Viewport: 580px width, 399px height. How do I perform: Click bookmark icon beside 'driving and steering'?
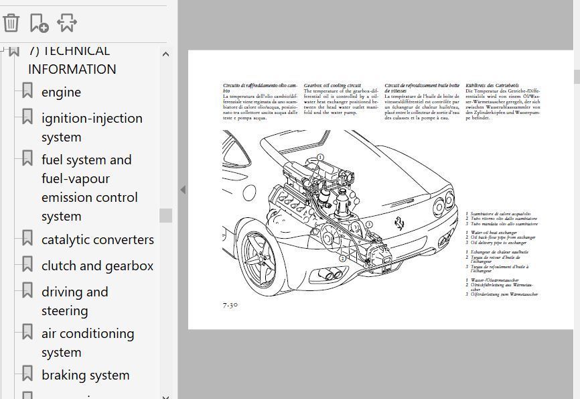click(x=27, y=290)
